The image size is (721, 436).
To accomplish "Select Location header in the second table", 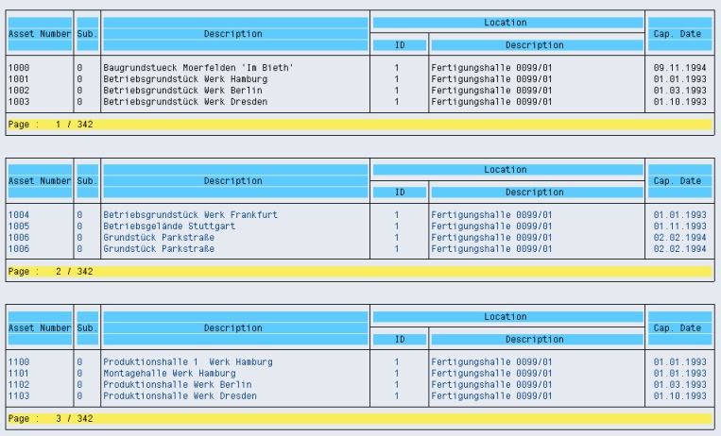I will (x=508, y=169).
